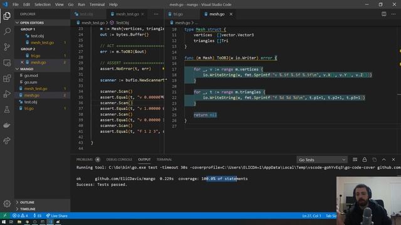Close the mesh_test.go editor tab
Viewport: 401px width, 225px height.
pyautogui.click(x=143, y=14)
